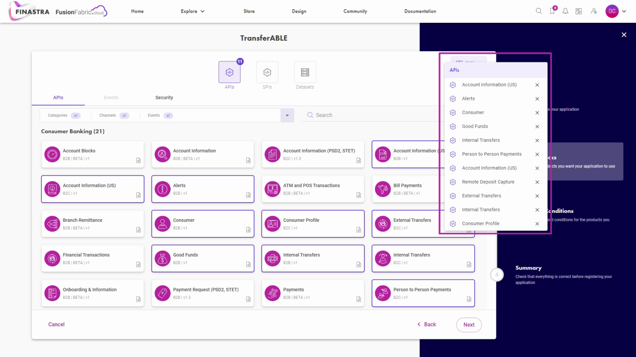Open the user management icon in header

594,11
